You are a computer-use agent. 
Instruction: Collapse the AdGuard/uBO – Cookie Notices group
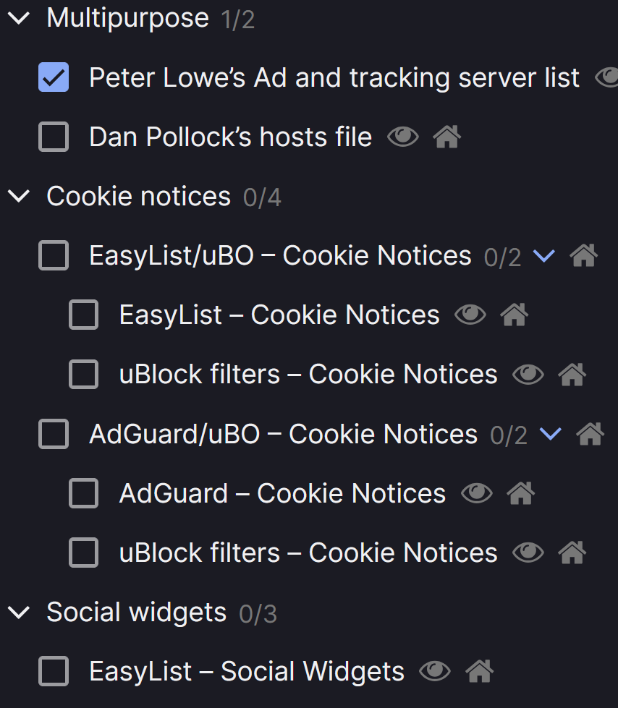551,434
